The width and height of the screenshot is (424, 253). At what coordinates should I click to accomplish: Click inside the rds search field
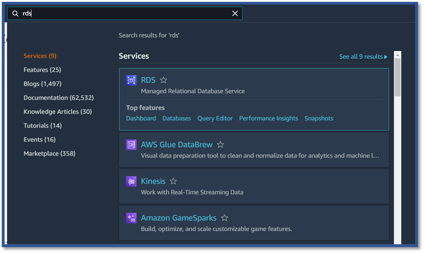125,13
